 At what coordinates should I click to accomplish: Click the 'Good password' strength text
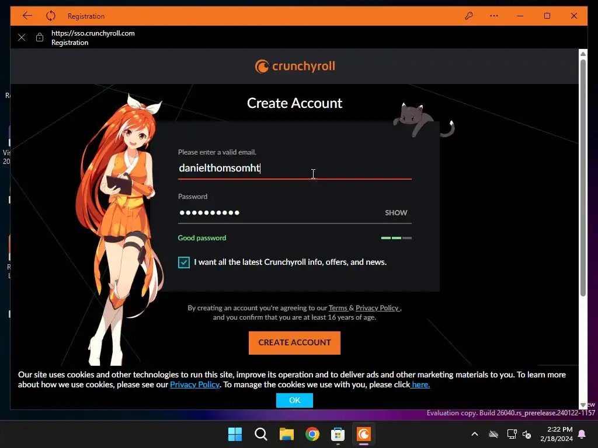pos(201,238)
